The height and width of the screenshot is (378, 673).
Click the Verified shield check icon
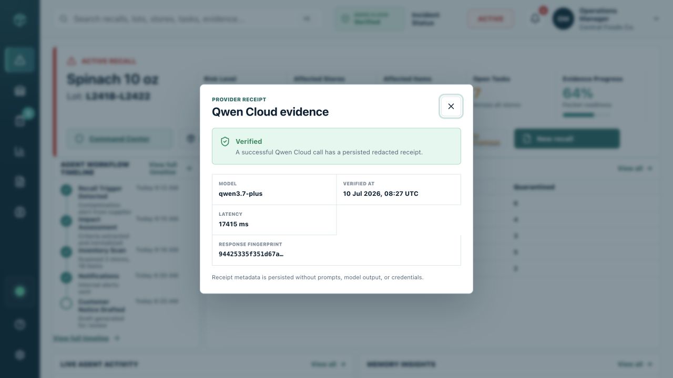coord(225,142)
